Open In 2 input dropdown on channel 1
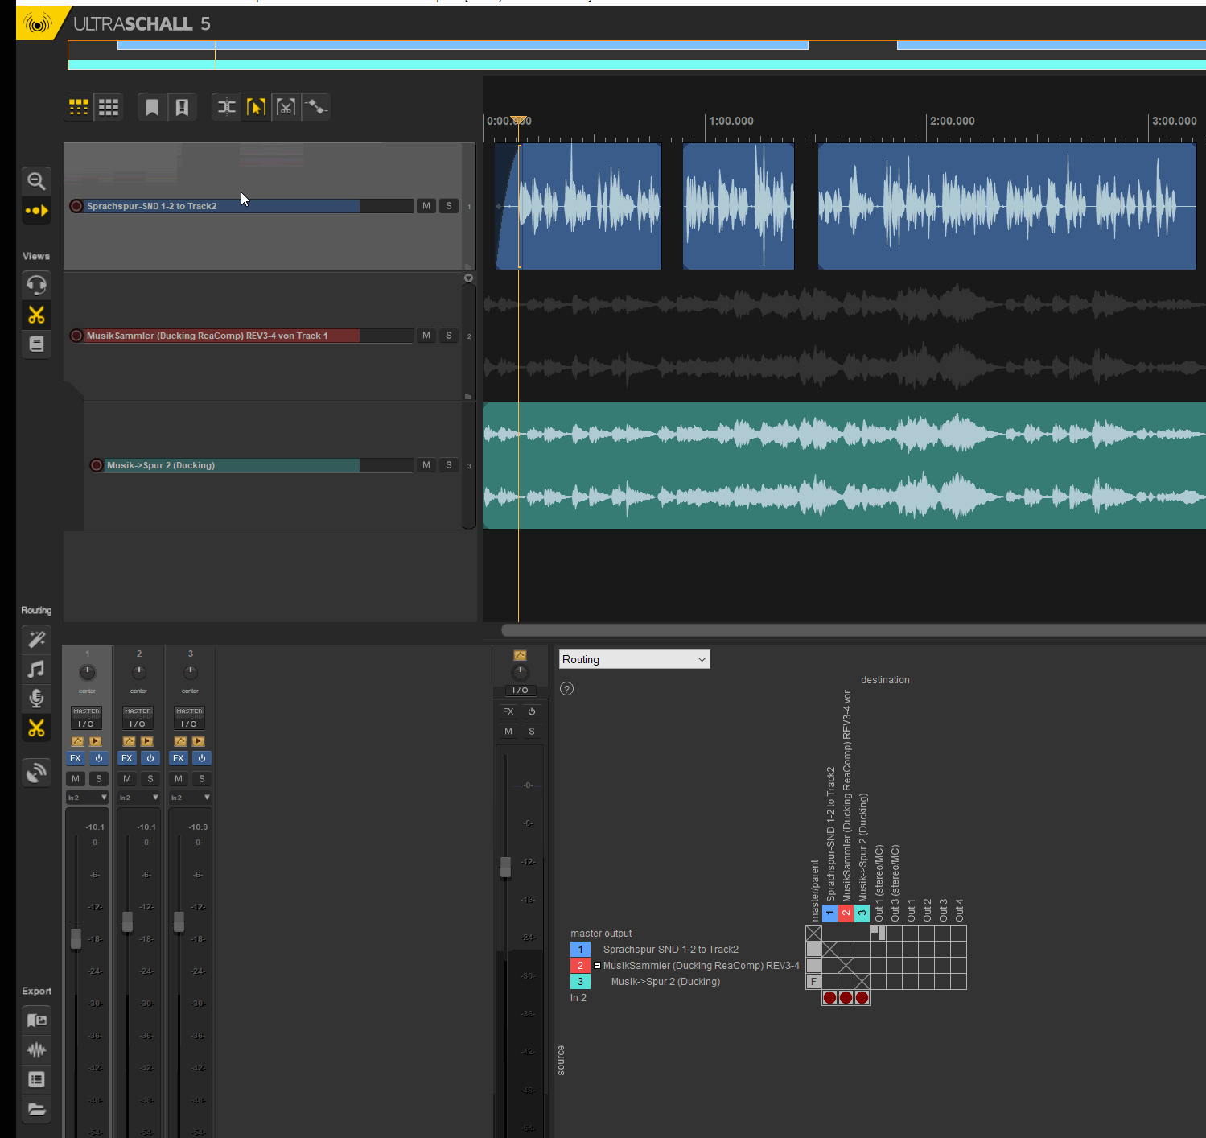 [87, 798]
